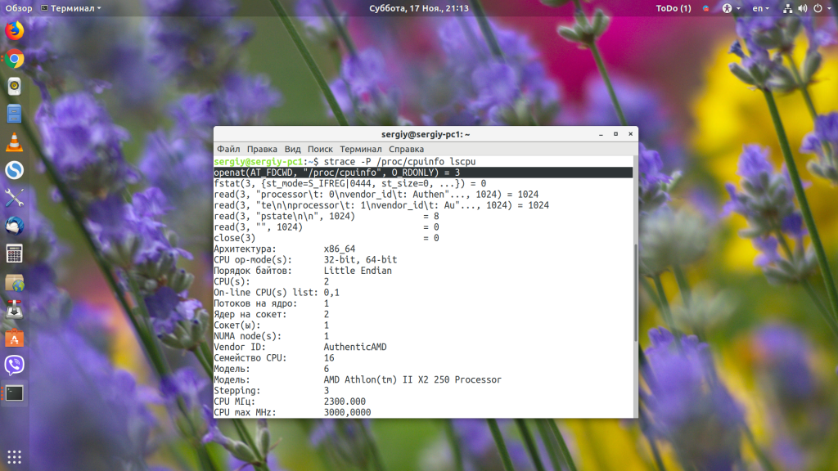Open VLC media player from the dock

15,142
